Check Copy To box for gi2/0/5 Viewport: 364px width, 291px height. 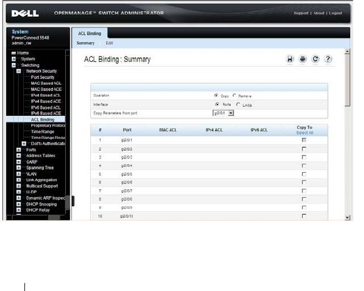coord(304,174)
